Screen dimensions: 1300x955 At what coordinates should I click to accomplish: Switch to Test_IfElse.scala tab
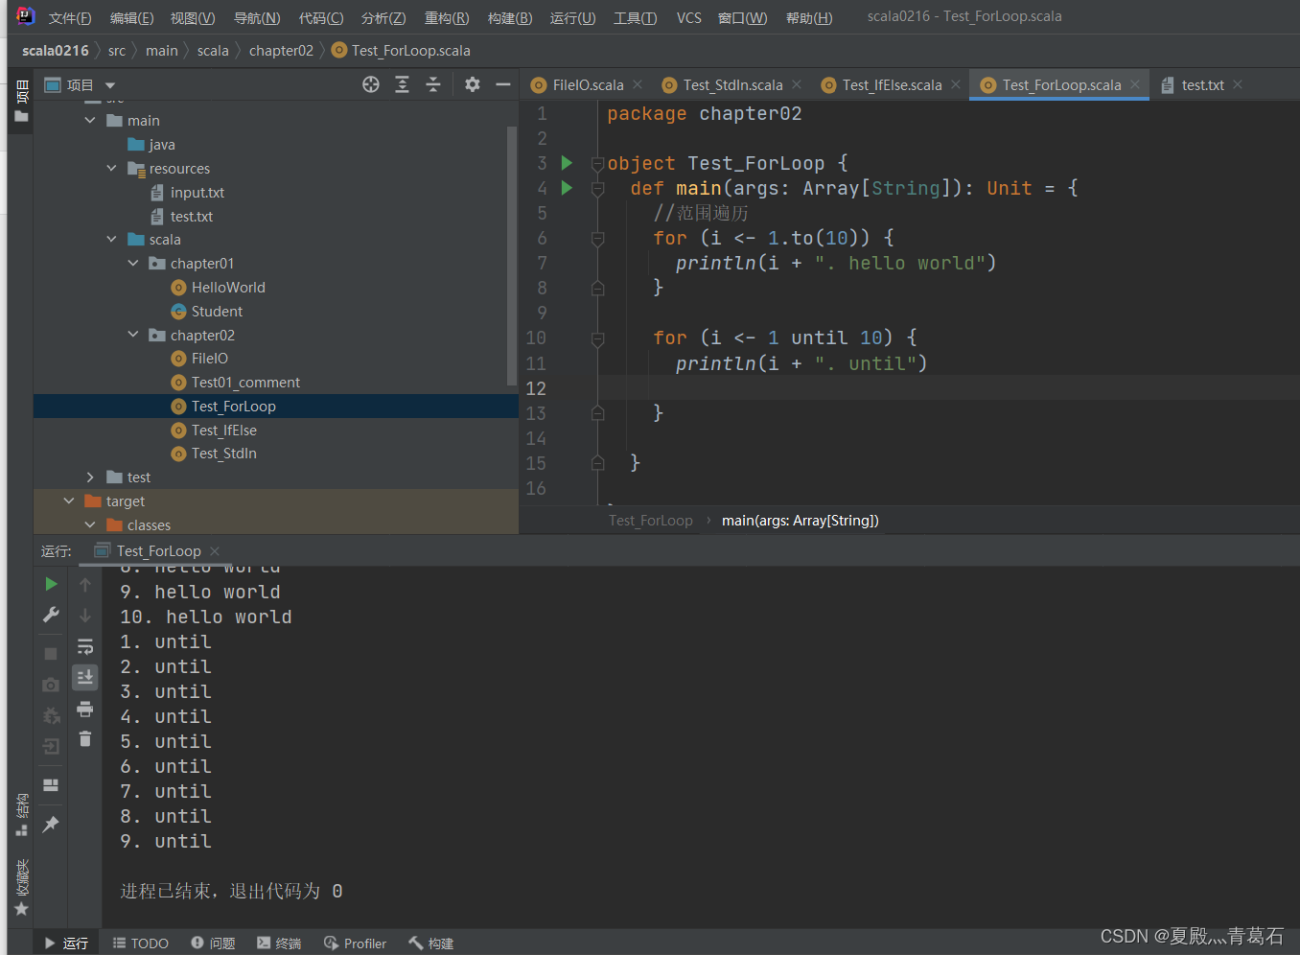click(892, 84)
